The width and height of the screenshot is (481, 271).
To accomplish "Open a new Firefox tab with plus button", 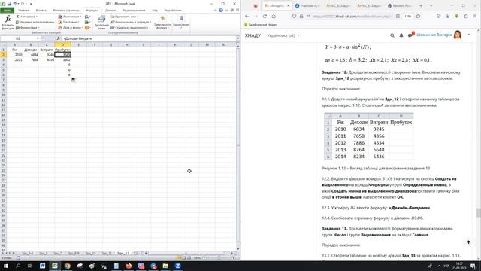I will [x=421, y=5].
